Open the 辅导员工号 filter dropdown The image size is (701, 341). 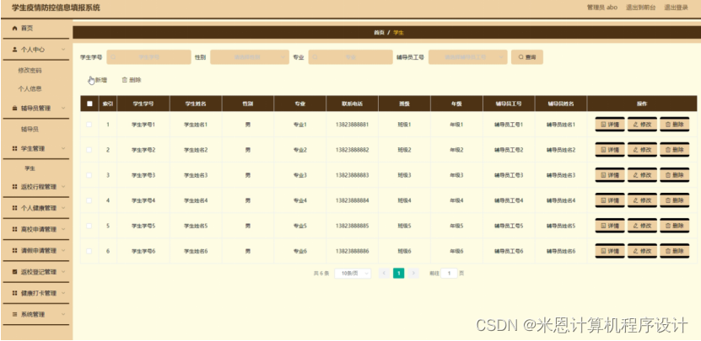467,57
